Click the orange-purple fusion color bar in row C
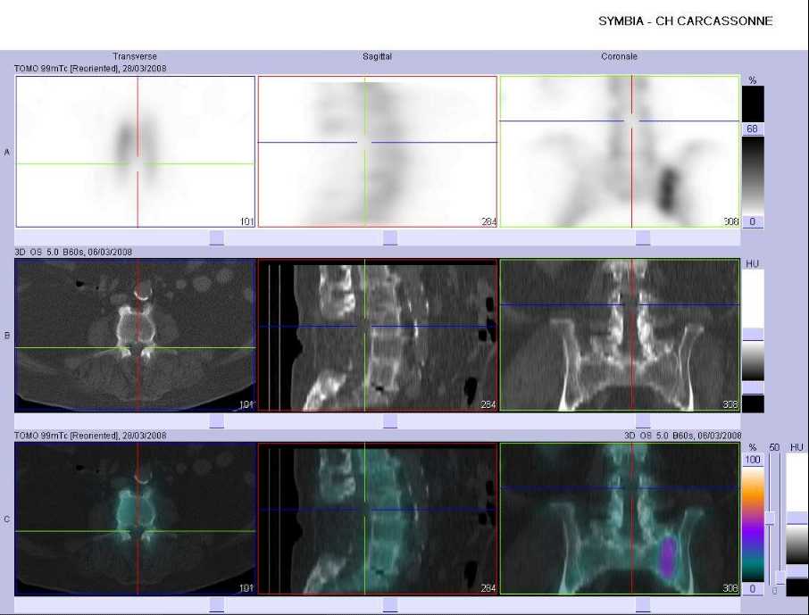 tap(753, 524)
